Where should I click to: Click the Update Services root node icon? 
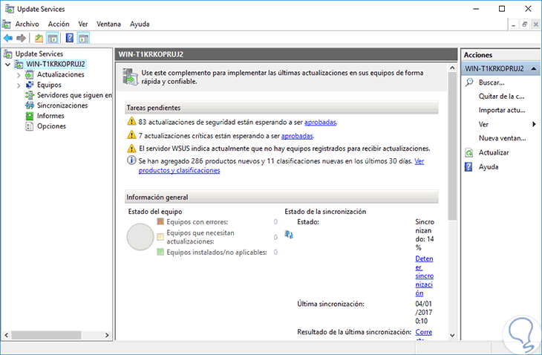8,54
